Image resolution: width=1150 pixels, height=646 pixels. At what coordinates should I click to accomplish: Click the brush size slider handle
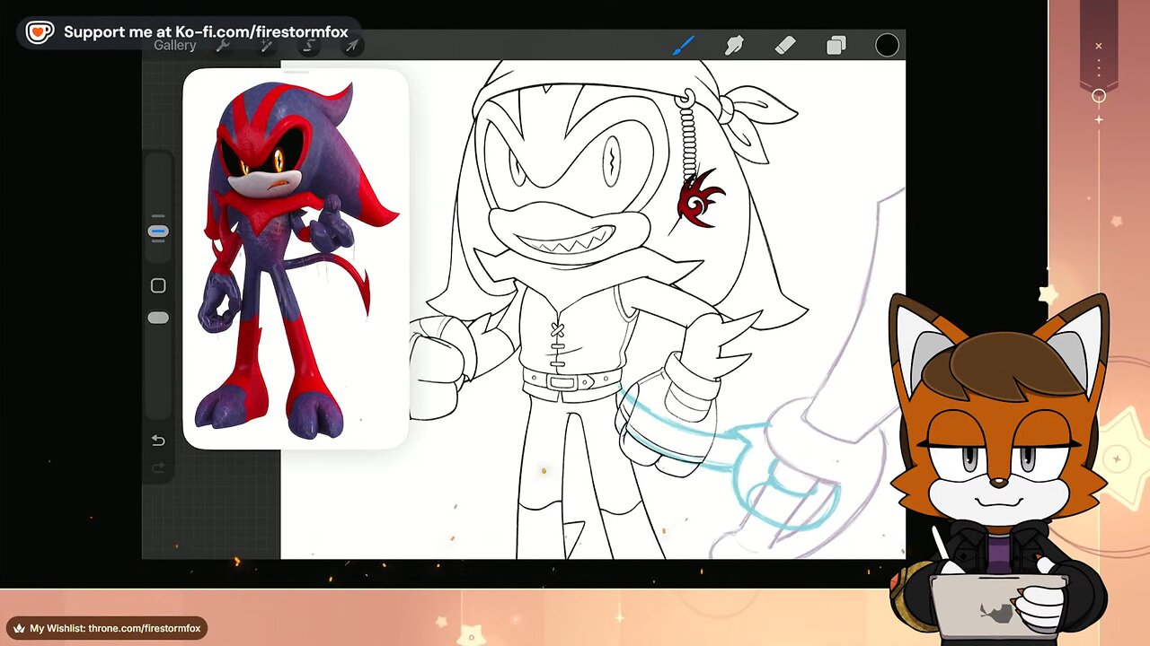[158, 231]
